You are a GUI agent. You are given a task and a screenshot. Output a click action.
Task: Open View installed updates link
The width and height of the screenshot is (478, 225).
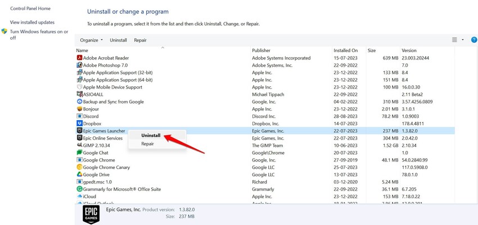coord(32,22)
